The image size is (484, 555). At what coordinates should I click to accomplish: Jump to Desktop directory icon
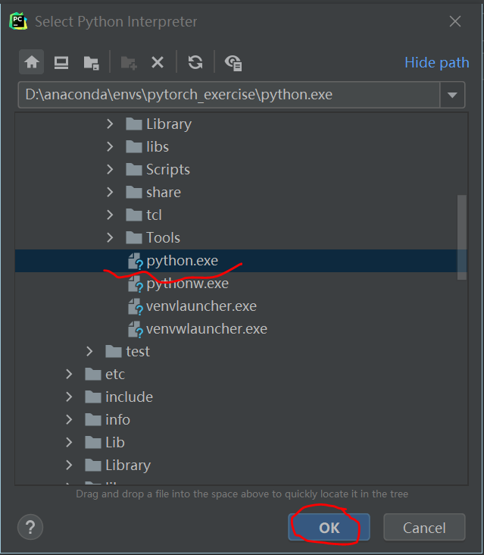(x=61, y=63)
